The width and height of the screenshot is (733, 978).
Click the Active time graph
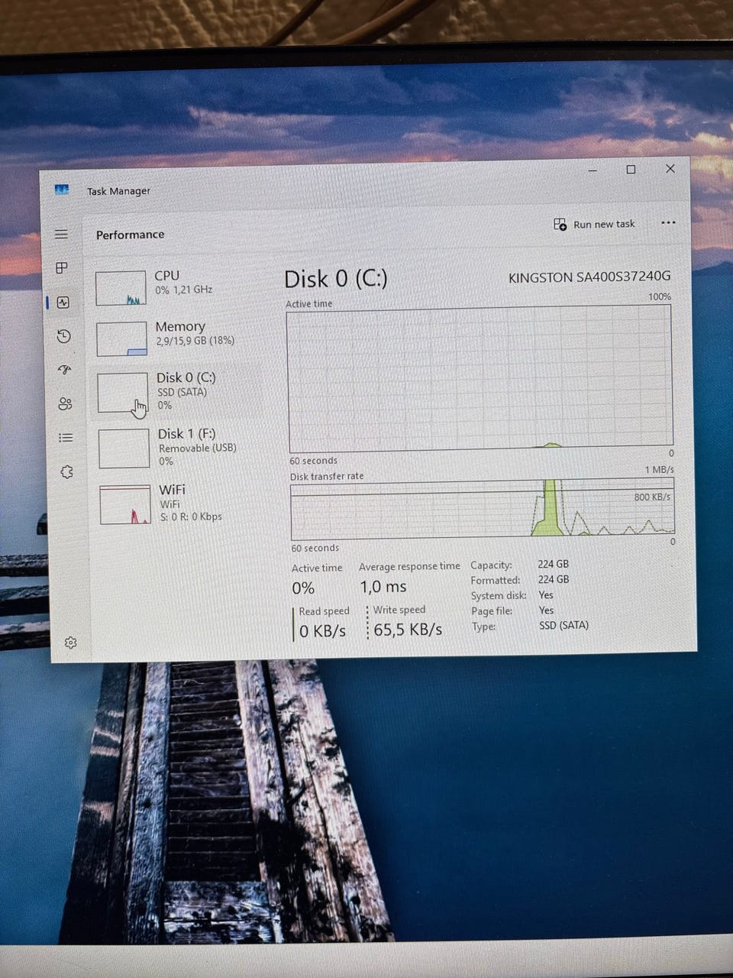[480, 379]
